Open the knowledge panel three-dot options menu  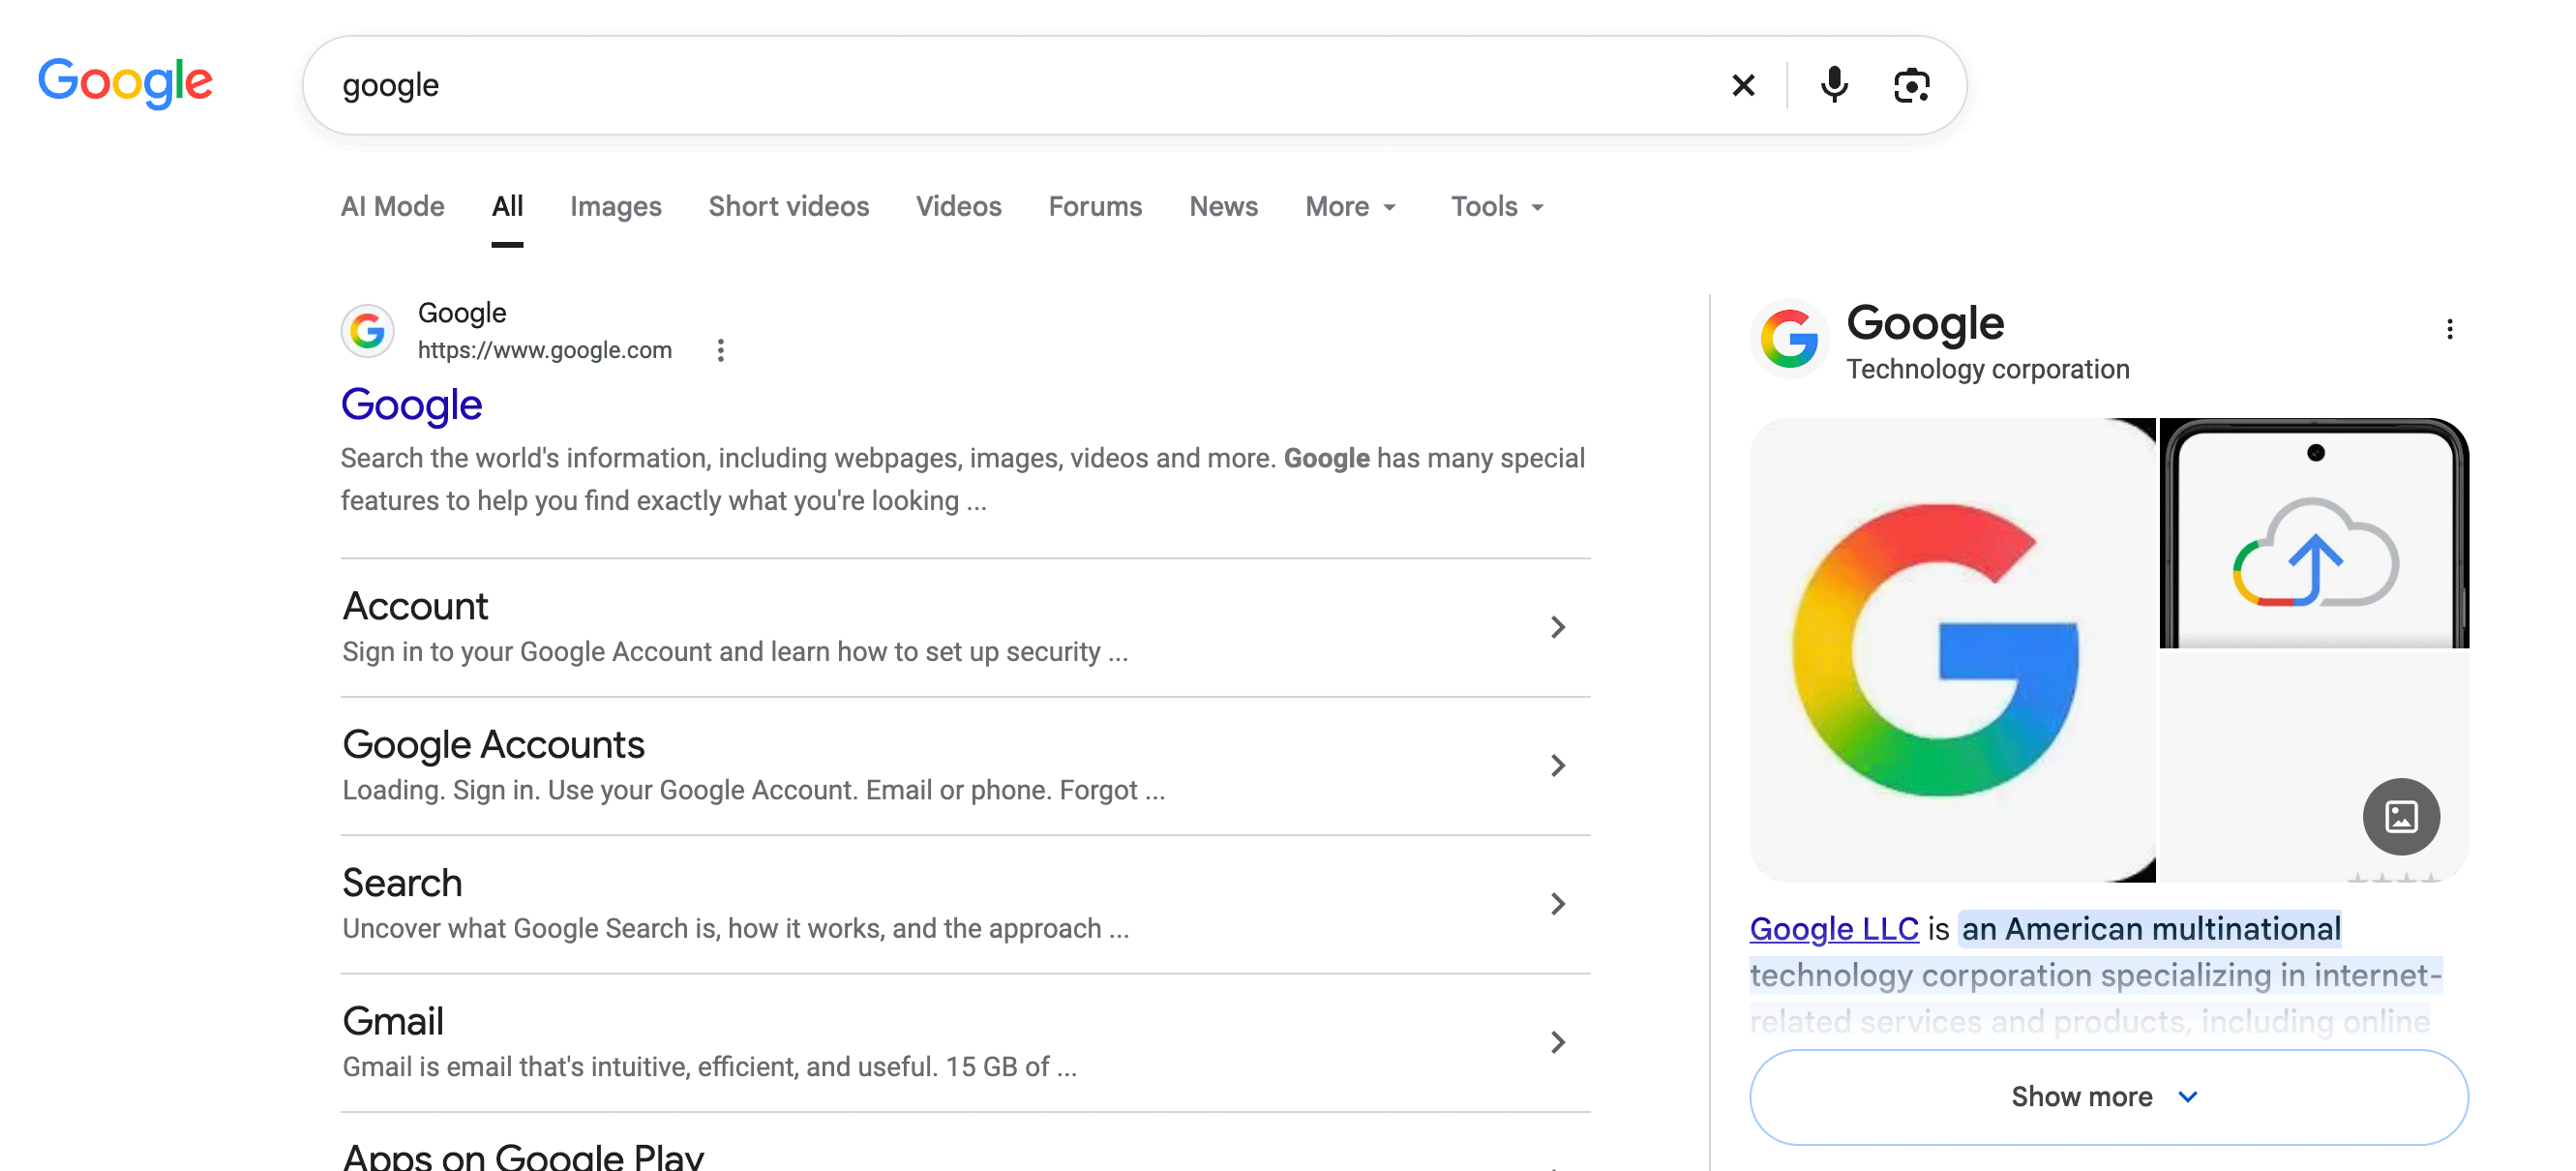(x=2449, y=329)
